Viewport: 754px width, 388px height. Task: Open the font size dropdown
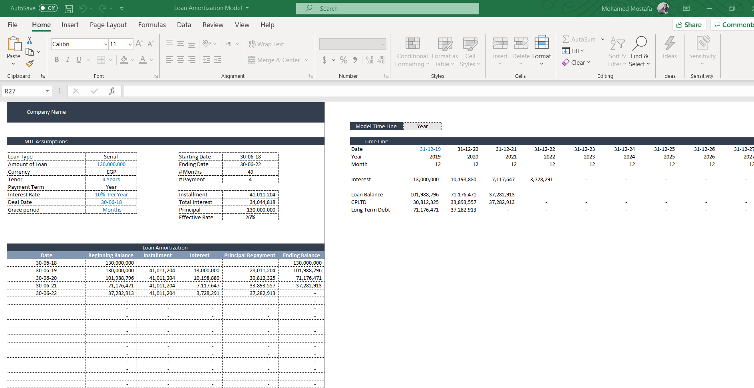[x=130, y=44]
